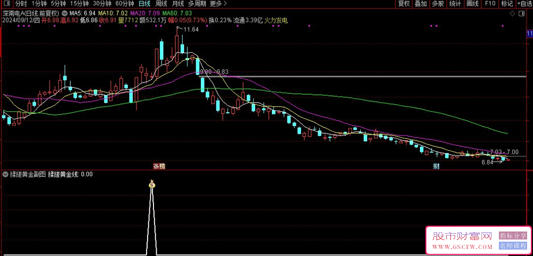Click the 指标分享 link
The height and width of the screenshot is (256, 533).
513,236
